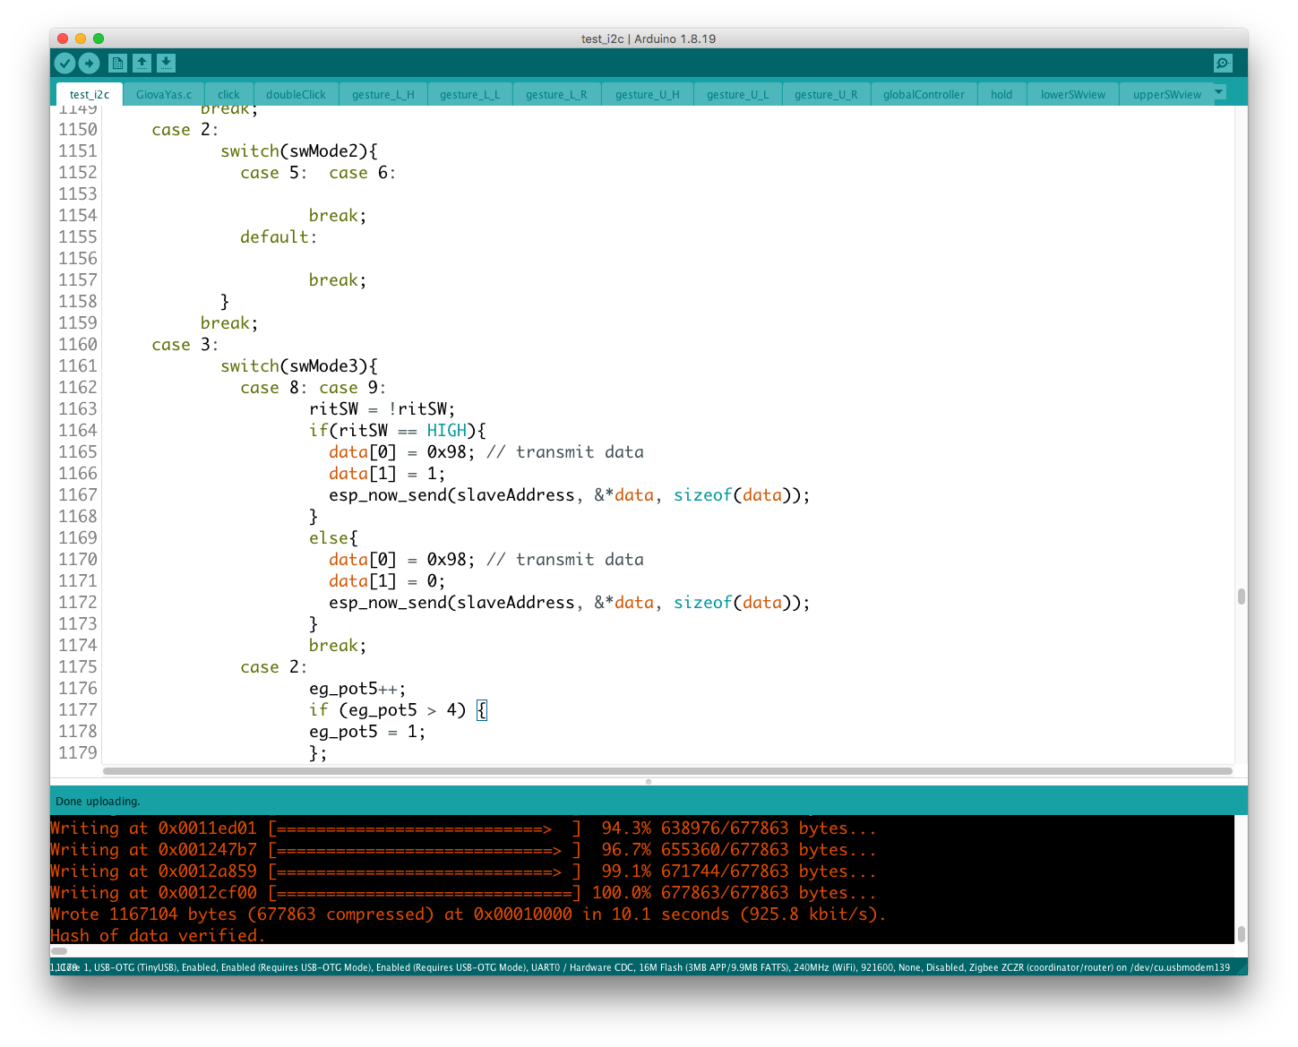Click the editor-console divider handle
Screen dimensions: 1298x1047
point(649,782)
